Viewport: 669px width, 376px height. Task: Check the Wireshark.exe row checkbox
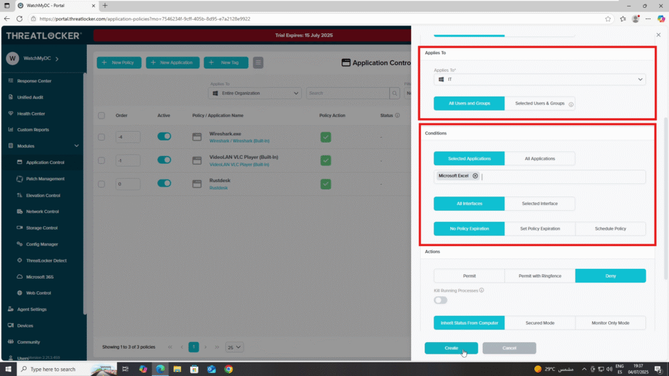(x=101, y=137)
